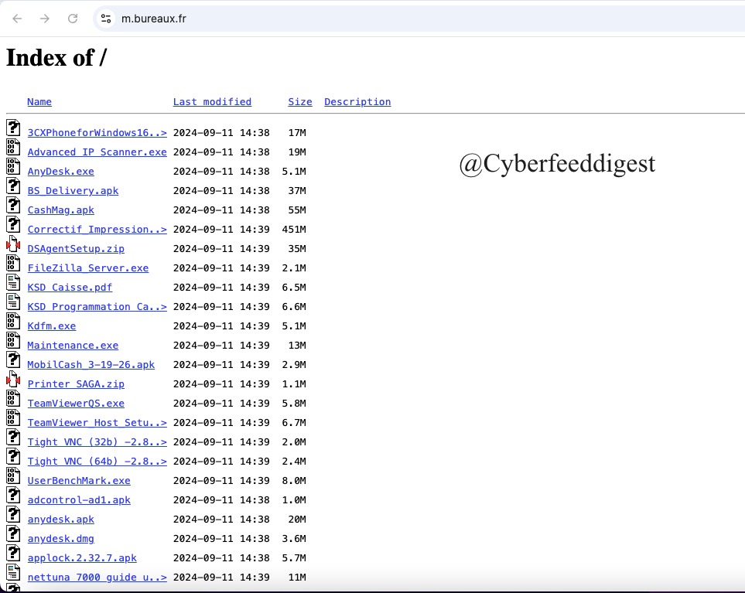Screen dimensions: 745x593
Task: Sort files by Last modified date
Action: point(212,101)
